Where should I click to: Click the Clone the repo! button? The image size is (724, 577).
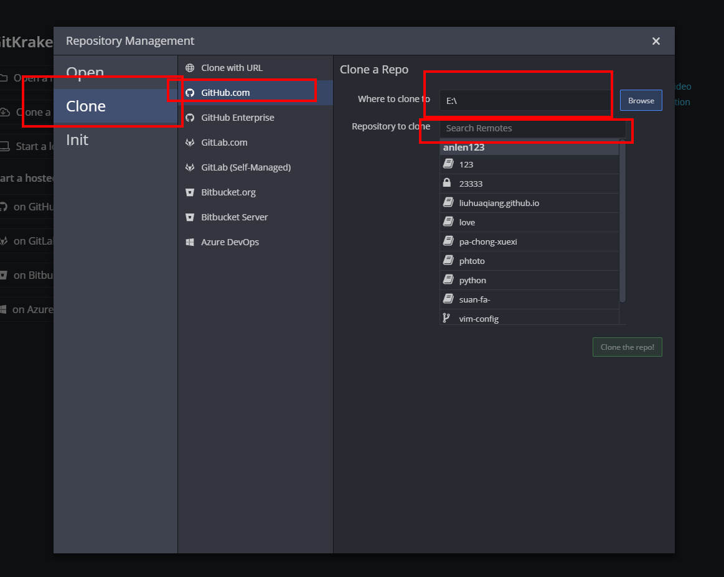[x=627, y=347]
